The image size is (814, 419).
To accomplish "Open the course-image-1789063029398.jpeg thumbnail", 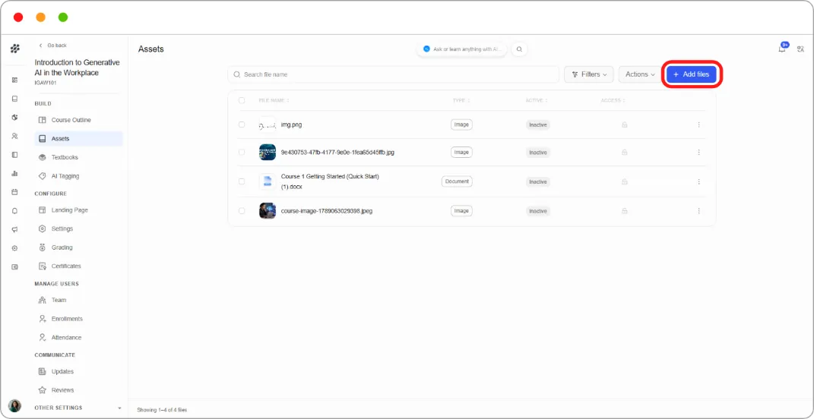I will [x=268, y=210].
